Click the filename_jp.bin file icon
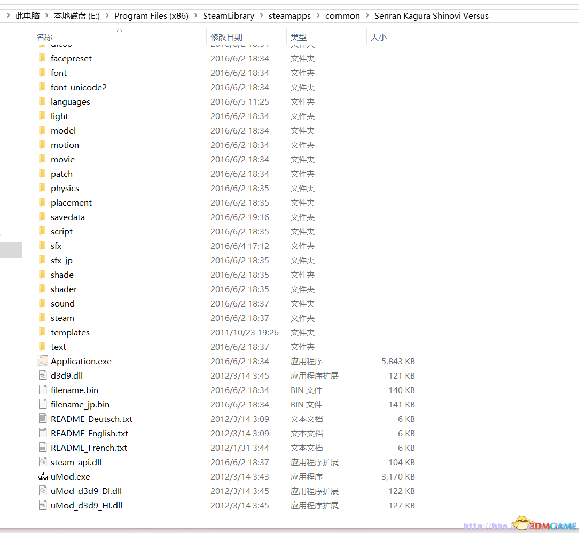Image resolution: width=579 pixels, height=533 pixels. [x=43, y=404]
